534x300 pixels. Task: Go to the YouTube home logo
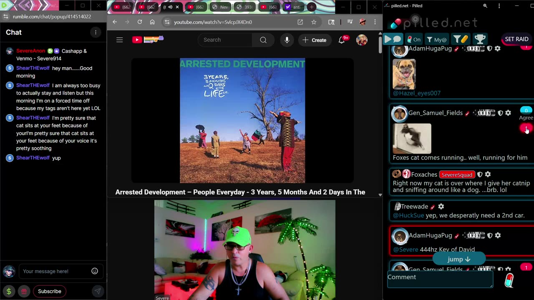point(148,40)
